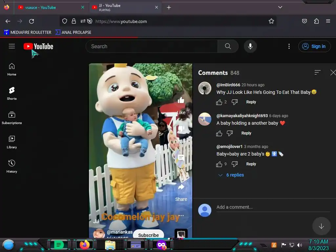Open the Extensions puzzle icon
The height and width of the screenshot is (252, 336).
(x=316, y=21)
